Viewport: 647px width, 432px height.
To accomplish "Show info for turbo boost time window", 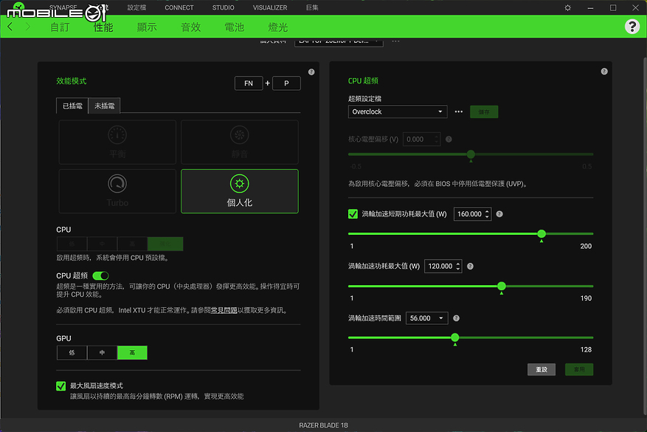I will [x=456, y=318].
